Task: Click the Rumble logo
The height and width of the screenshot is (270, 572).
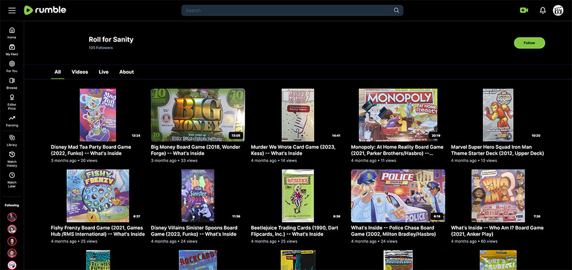Action: [x=45, y=10]
